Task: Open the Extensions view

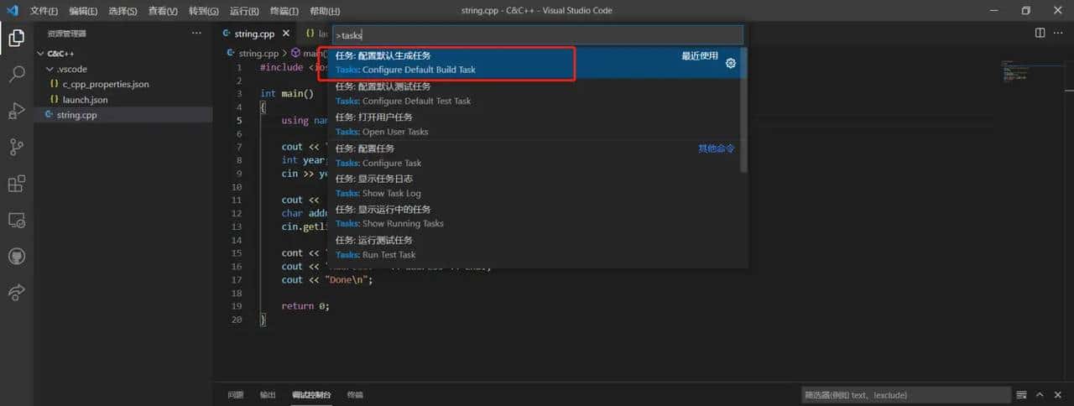Action: [x=16, y=184]
